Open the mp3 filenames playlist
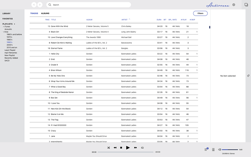This screenshot has height=157, width=251. (11, 53)
